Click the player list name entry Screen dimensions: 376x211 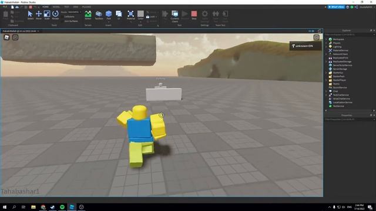click(305, 46)
